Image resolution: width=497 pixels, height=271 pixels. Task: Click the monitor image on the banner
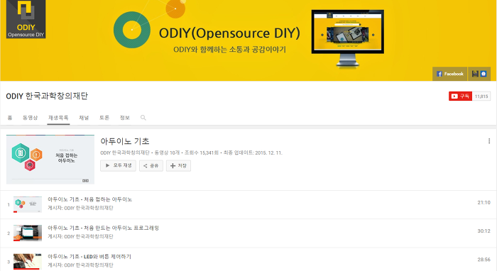pos(348,38)
